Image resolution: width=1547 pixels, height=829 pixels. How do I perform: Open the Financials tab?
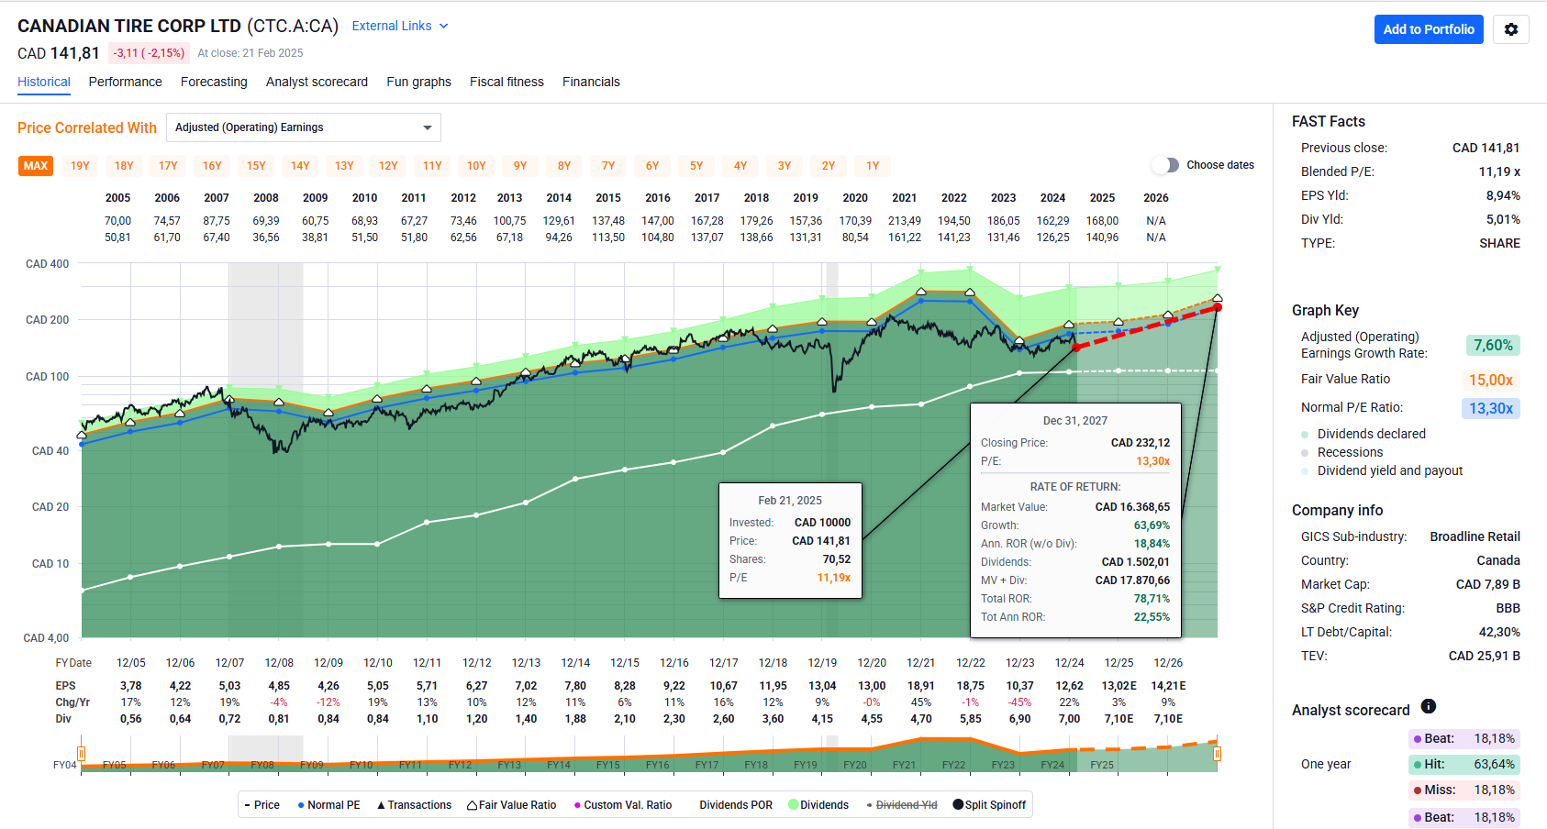(591, 82)
